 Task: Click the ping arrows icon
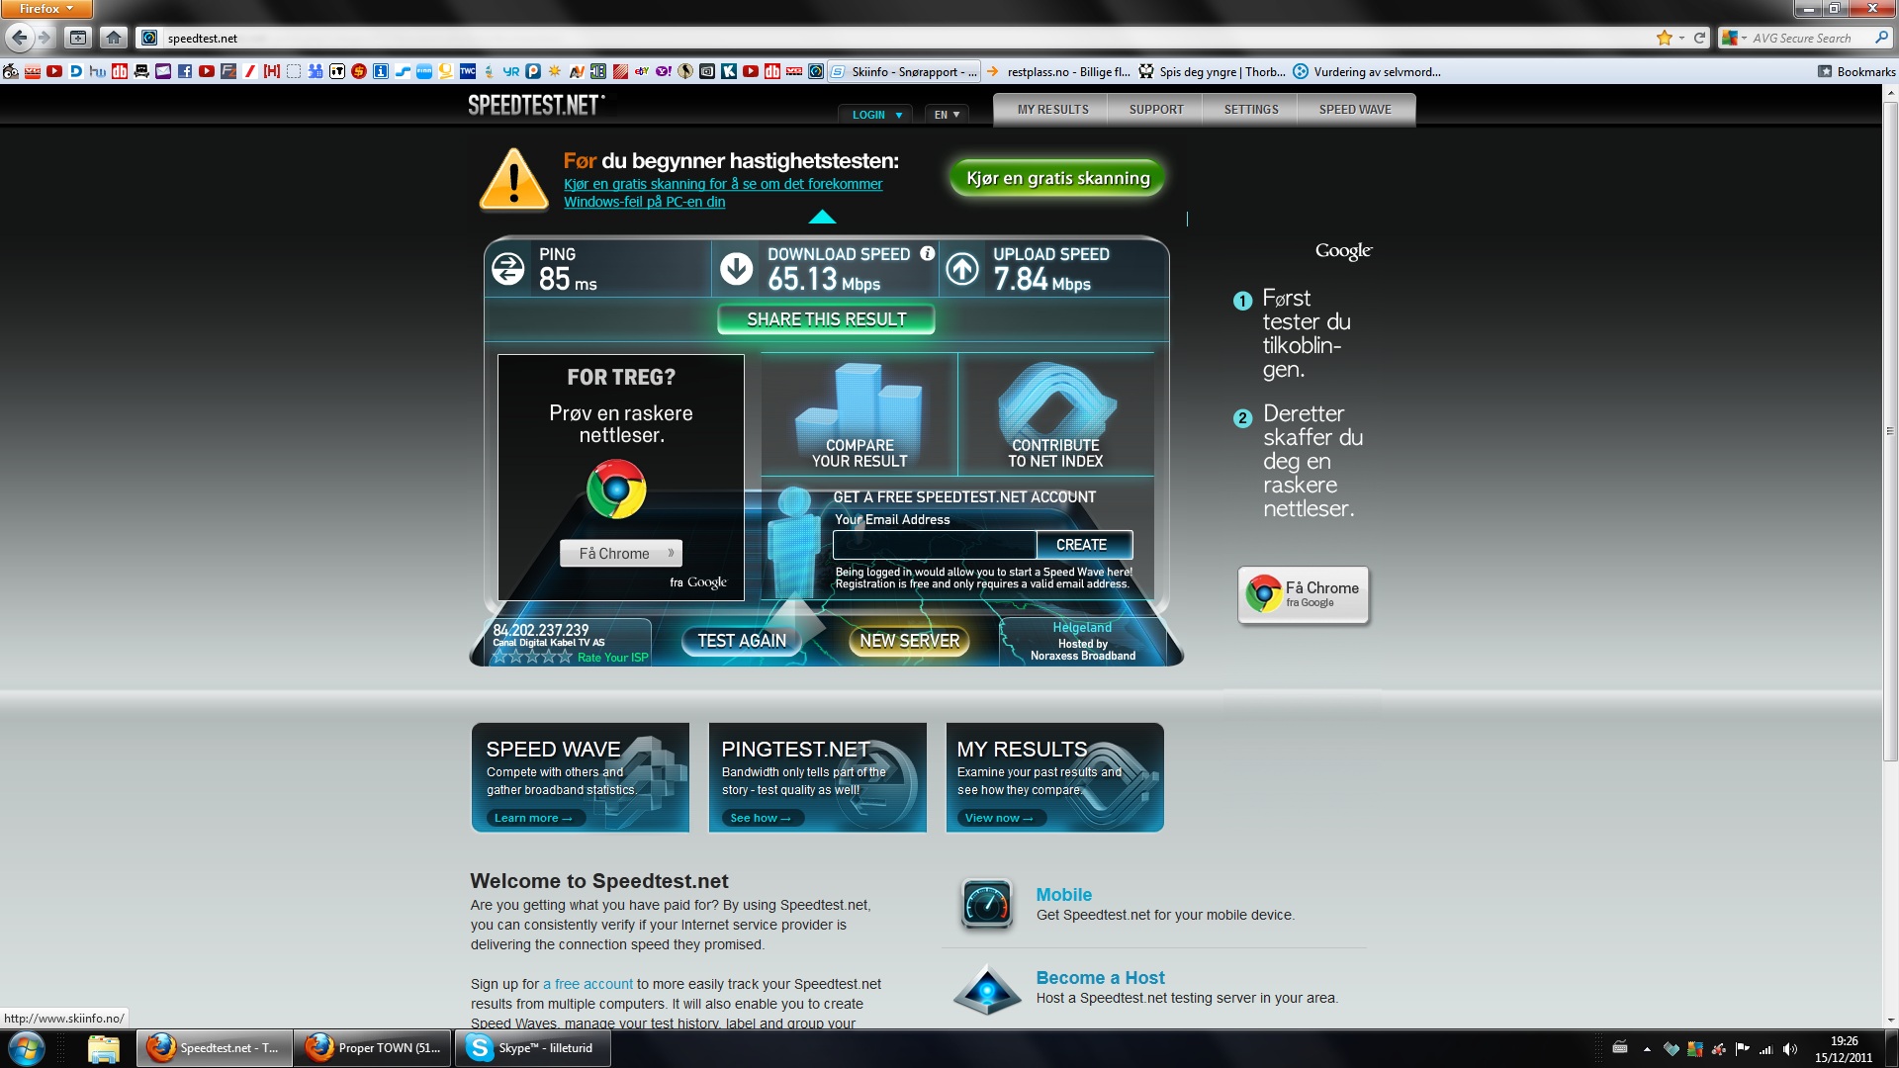coord(508,268)
